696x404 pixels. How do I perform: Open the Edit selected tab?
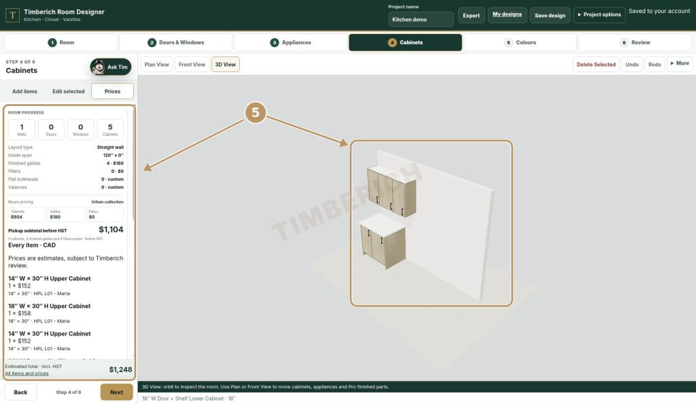click(69, 91)
